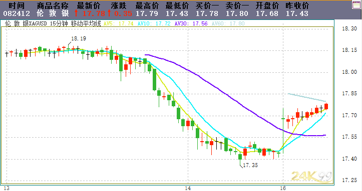Click the date 14 axis marker

pos(188,188)
